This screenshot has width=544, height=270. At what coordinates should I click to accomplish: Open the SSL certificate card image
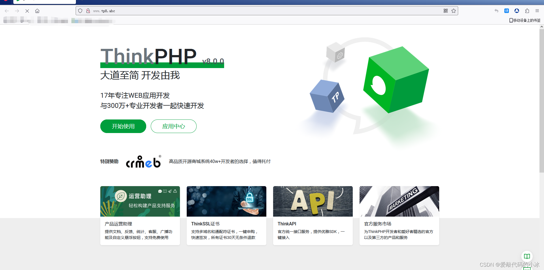226,201
